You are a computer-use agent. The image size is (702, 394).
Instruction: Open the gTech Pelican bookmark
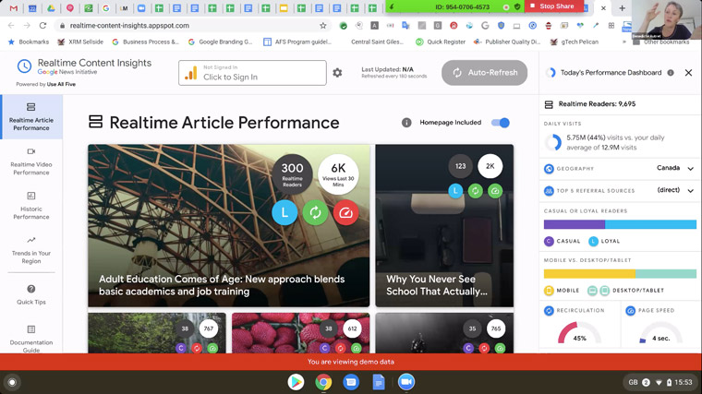click(575, 42)
